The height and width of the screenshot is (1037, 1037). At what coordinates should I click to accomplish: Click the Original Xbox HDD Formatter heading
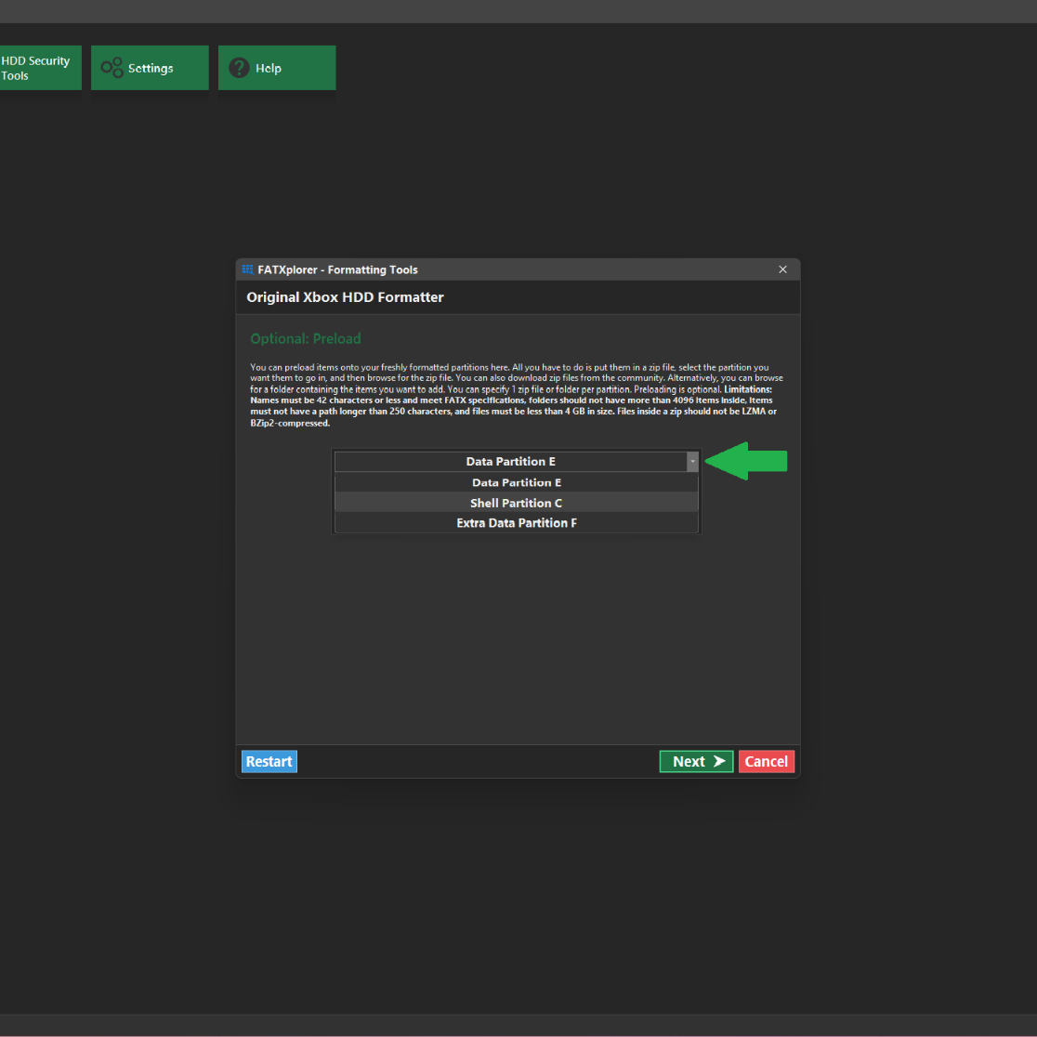coord(346,297)
